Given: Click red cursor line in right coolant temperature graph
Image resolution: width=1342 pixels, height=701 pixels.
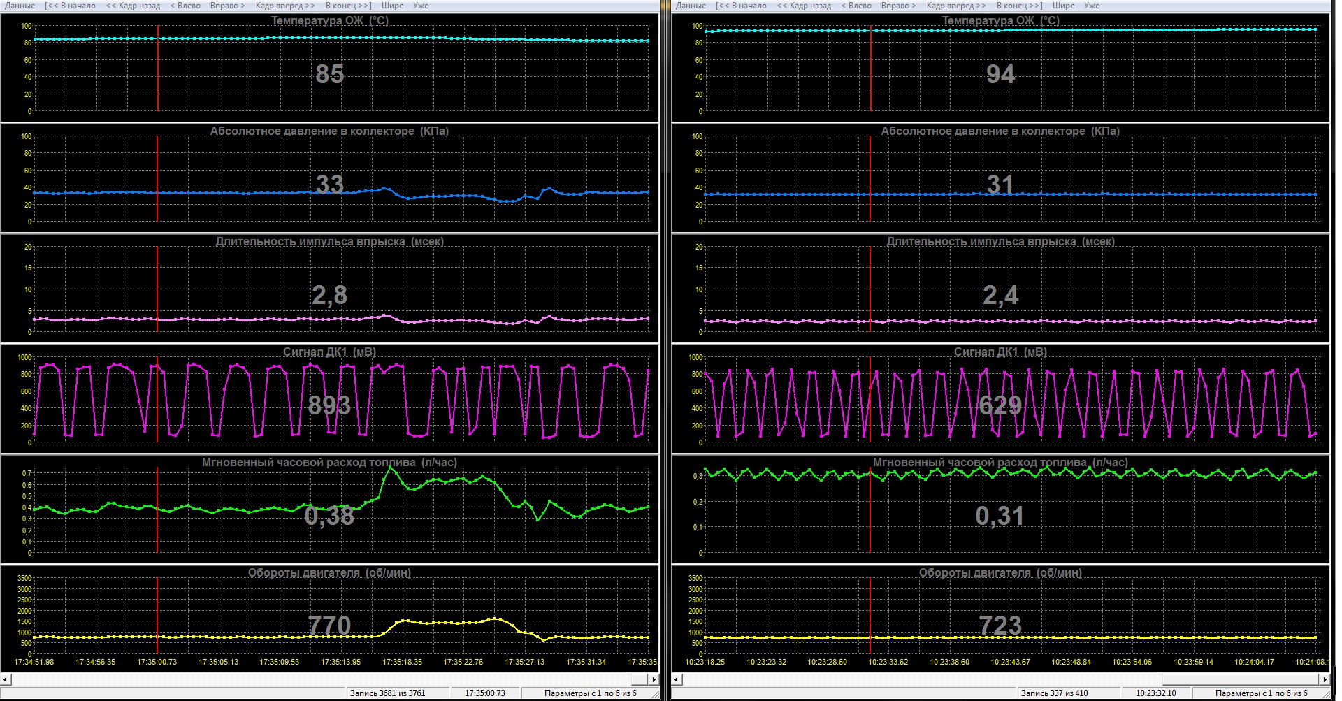Looking at the screenshot, I should 871,68.
